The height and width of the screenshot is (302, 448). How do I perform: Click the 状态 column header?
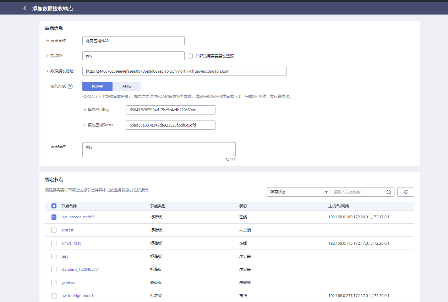pos(243,206)
